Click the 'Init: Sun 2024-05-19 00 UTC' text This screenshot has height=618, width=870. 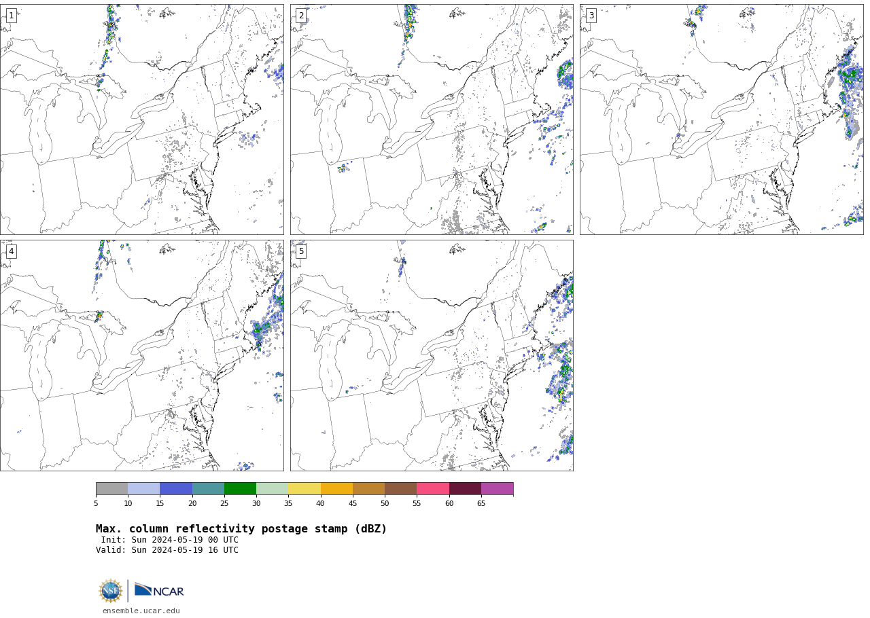point(170,540)
